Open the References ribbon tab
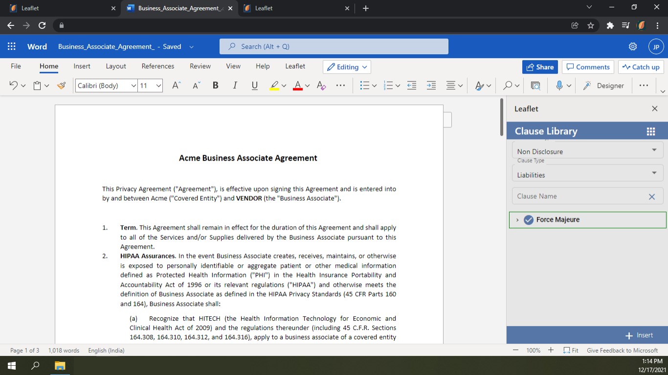 click(157, 66)
